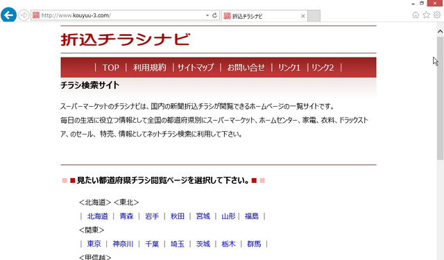Minimize the browser window
444x260 pixels.
point(413,3)
